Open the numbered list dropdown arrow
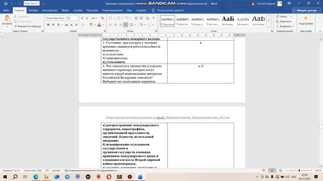 [x=122, y=18]
